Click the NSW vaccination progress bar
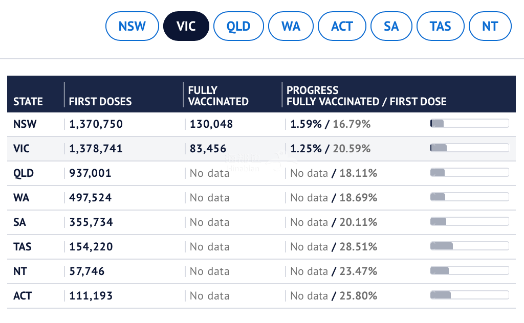The image size is (524, 323). click(470, 123)
